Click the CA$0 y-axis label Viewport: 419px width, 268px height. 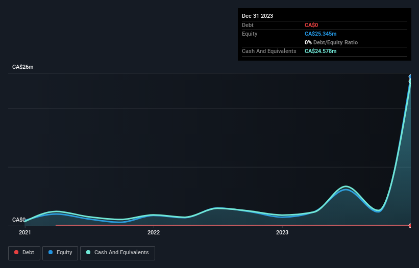coord(19,220)
